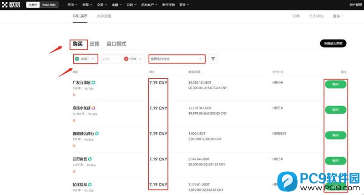Click 3,147.64 USDT quantity

tap(199, 159)
